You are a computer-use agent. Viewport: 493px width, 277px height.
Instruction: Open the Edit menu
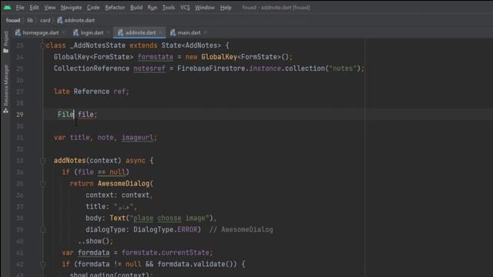(x=34, y=7)
